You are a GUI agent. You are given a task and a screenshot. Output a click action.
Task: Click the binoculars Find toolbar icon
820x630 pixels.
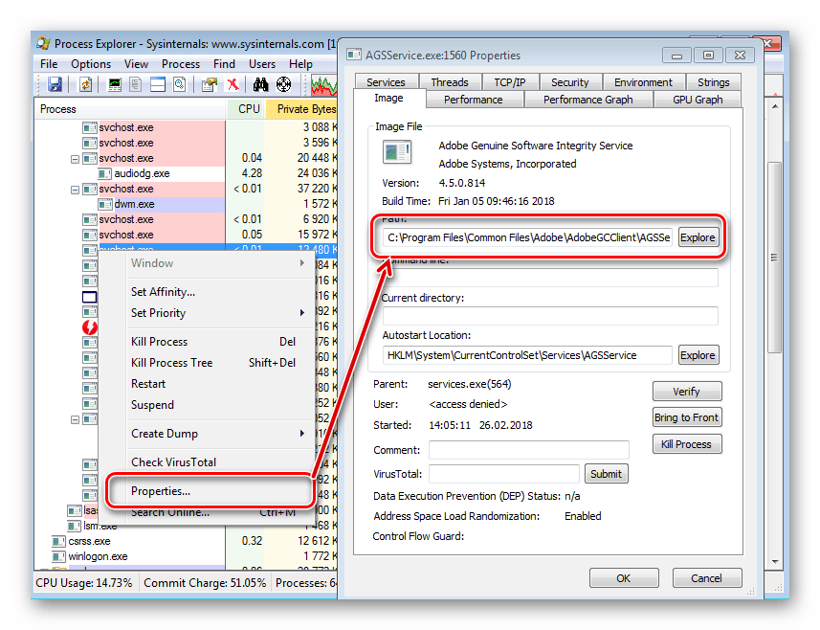click(259, 85)
